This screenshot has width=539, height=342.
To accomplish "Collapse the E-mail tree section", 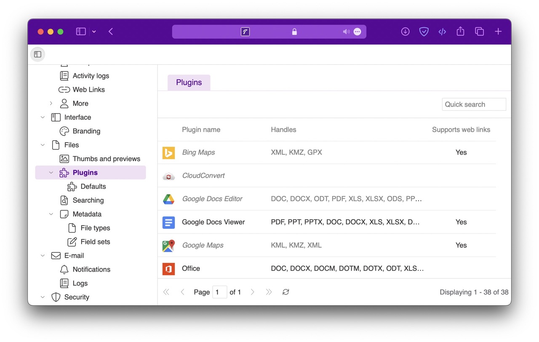I will [x=43, y=256].
